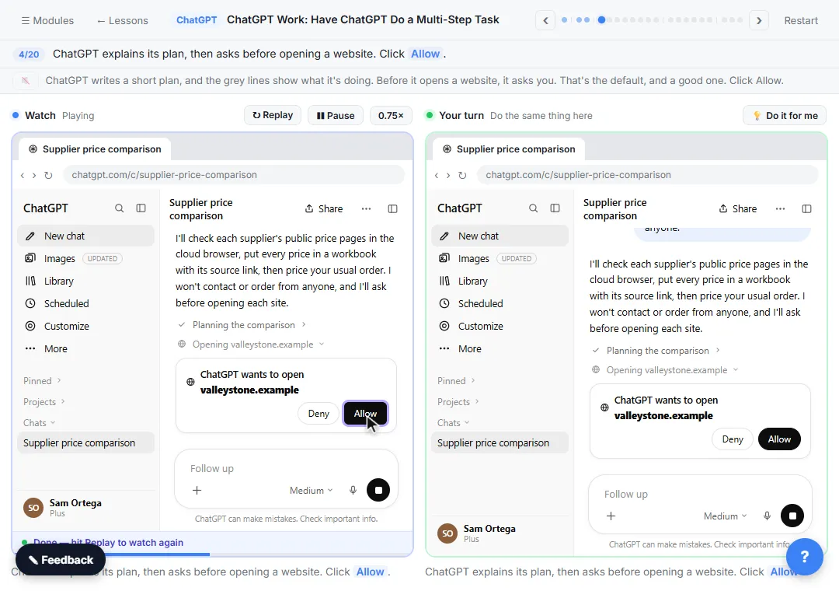Click the address bar in Watch pane
Screen dimensions: 839x591
pos(234,175)
